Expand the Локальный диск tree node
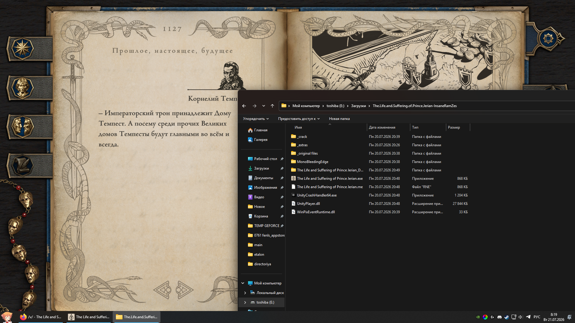575x323 pixels. (245, 293)
